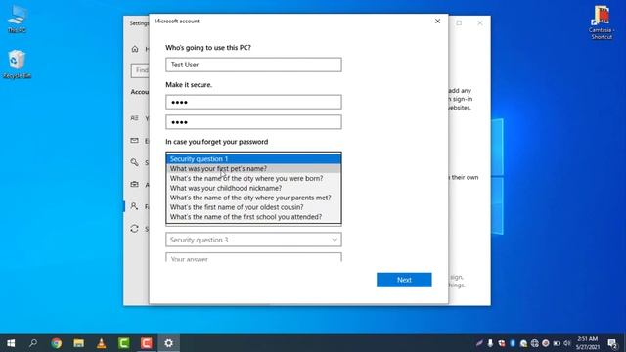This screenshot has width=626, height=352.
Task: Open red Camtasia Recorder icon on taskbar
Action: click(146, 343)
